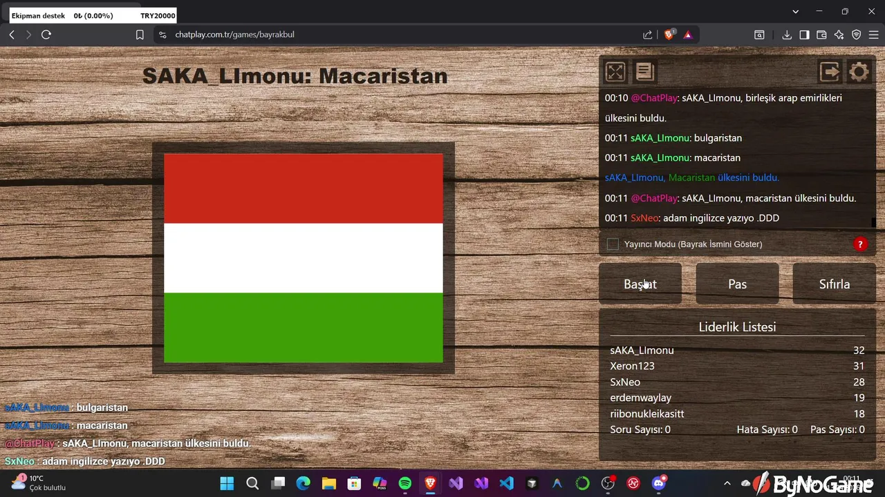
Task: Enable Yayıncı Modu checkbox
Action: tap(613, 244)
